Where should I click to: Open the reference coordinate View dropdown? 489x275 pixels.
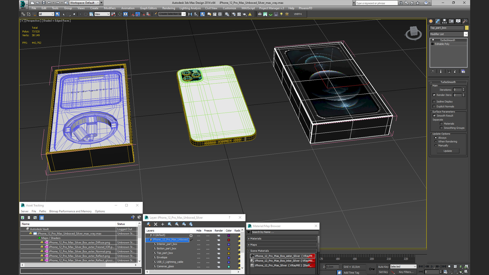(x=108, y=14)
